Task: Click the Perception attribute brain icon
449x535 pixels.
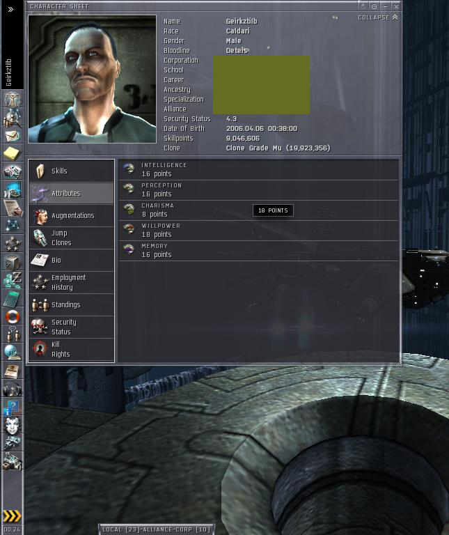Action: 129,188
